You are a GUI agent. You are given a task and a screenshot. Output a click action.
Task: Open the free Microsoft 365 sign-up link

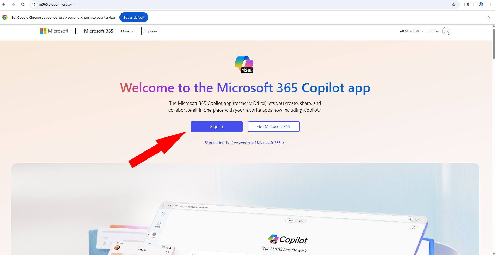[x=244, y=143]
